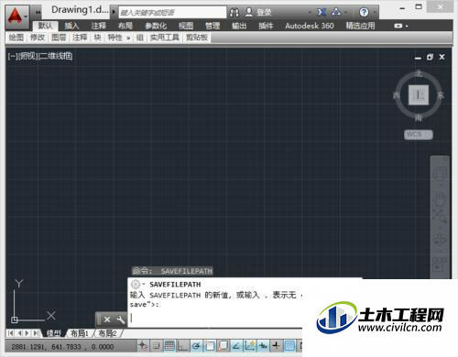
Task: Open the 二维线框 visual style menu
Action: pos(56,56)
